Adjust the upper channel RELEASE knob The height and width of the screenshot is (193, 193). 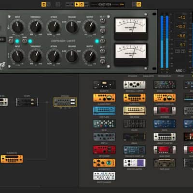(72, 27)
